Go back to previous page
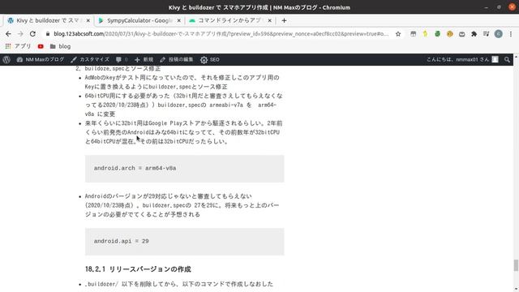Screen dimensions: 519x292 click(x=8, y=34)
